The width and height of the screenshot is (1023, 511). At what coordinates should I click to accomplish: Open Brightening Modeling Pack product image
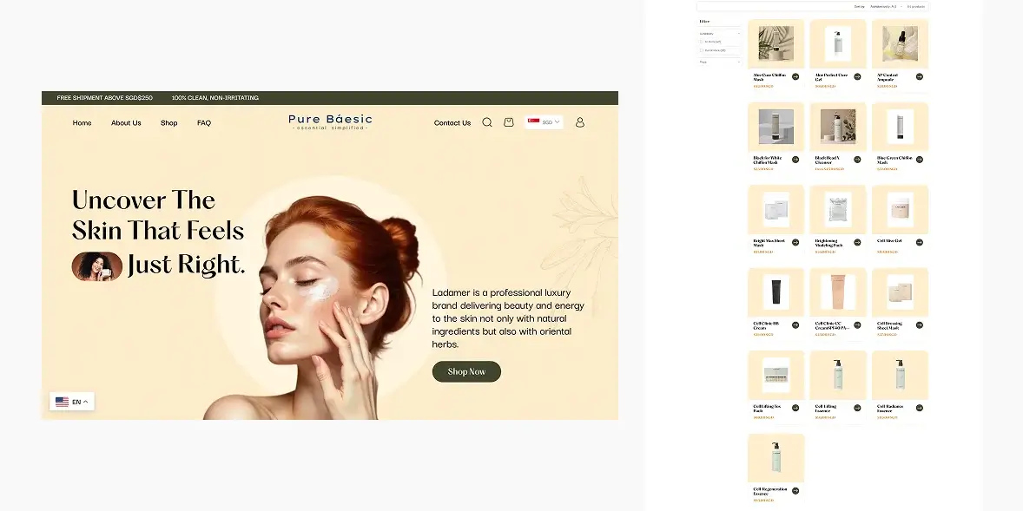click(838, 209)
